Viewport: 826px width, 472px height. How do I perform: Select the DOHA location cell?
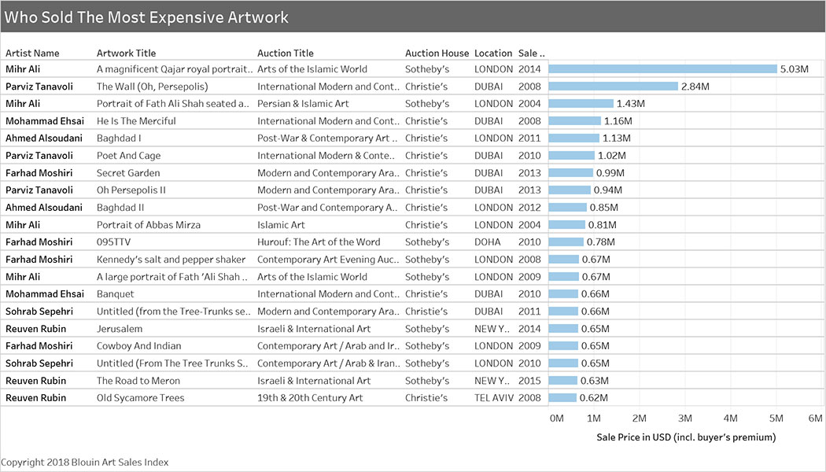click(x=489, y=242)
